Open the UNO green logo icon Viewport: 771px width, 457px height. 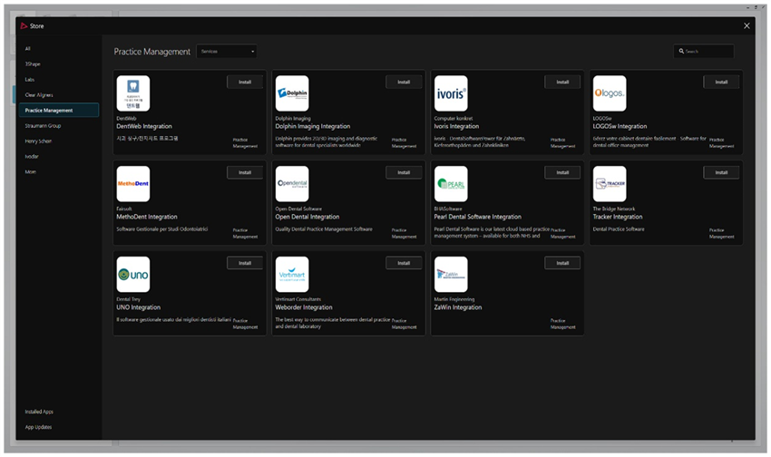click(x=133, y=274)
